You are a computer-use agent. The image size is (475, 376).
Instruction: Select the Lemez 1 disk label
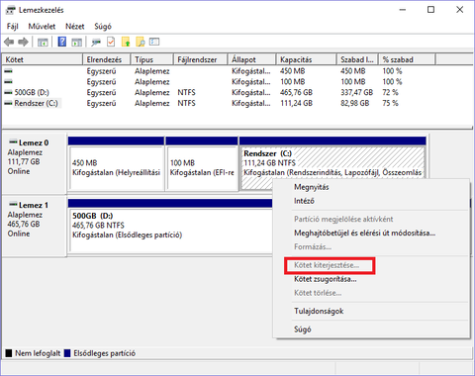coord(34,226)
